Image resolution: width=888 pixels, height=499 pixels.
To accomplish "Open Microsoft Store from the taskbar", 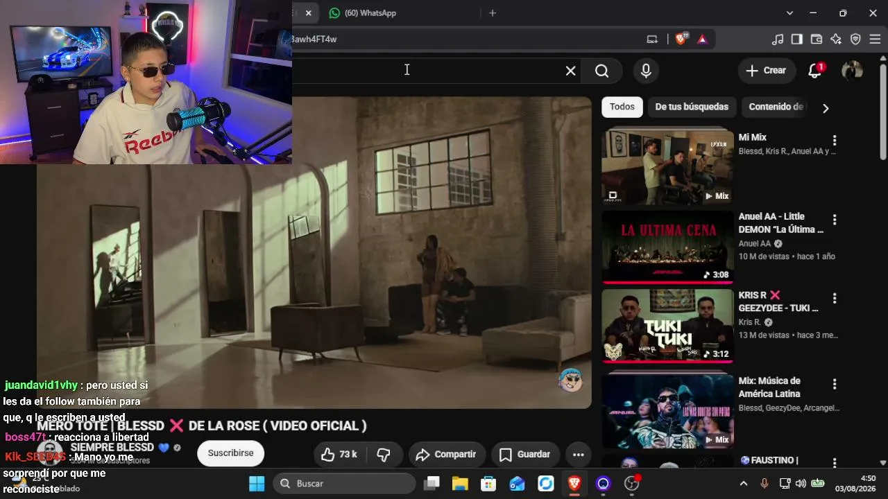I will (x=488, y=484).
